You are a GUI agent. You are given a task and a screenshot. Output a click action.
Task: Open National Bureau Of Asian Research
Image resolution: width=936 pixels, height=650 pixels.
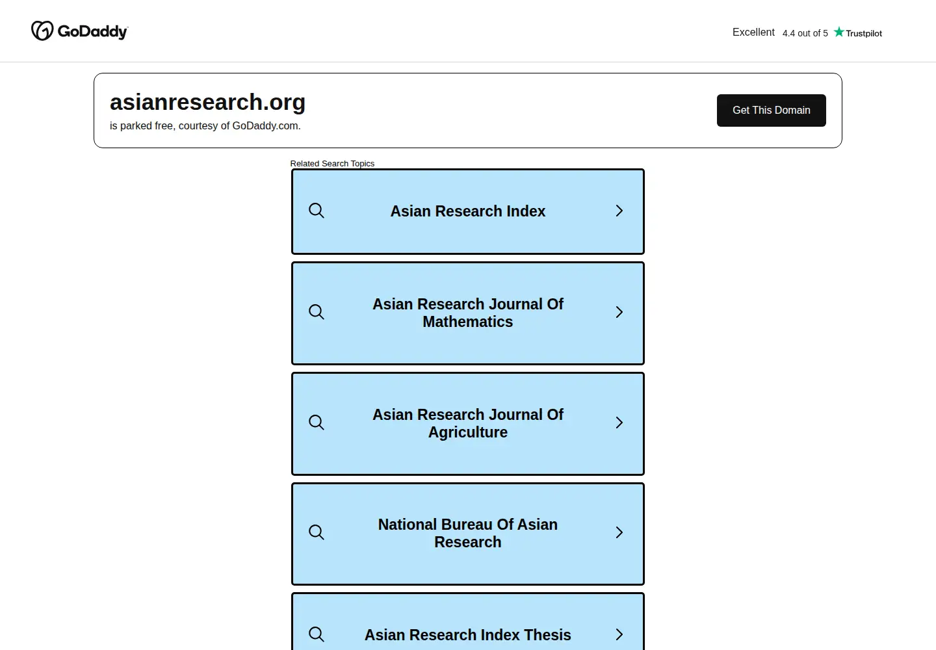tap(468, 534)
